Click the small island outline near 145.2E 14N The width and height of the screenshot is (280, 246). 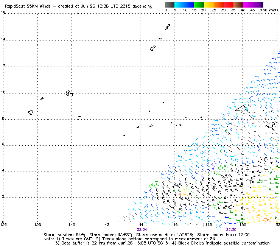[x=160, y=39]
